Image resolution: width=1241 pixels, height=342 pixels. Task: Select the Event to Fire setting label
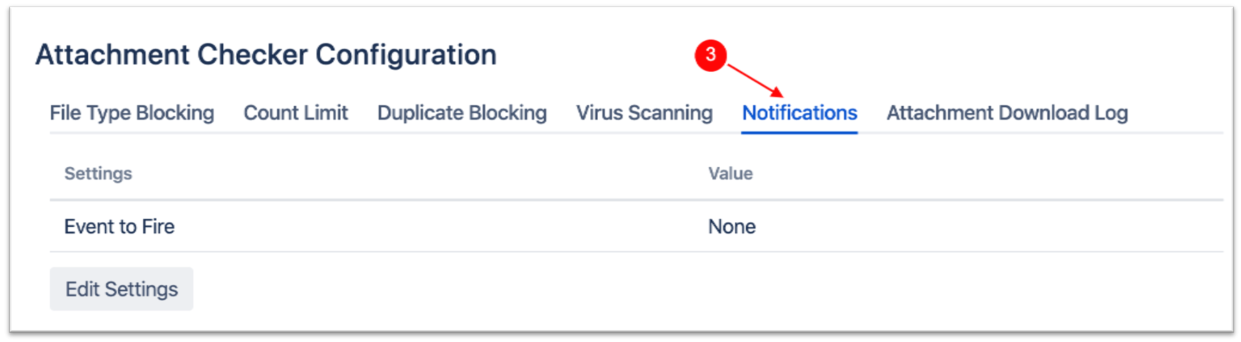(x=119, y=226)
